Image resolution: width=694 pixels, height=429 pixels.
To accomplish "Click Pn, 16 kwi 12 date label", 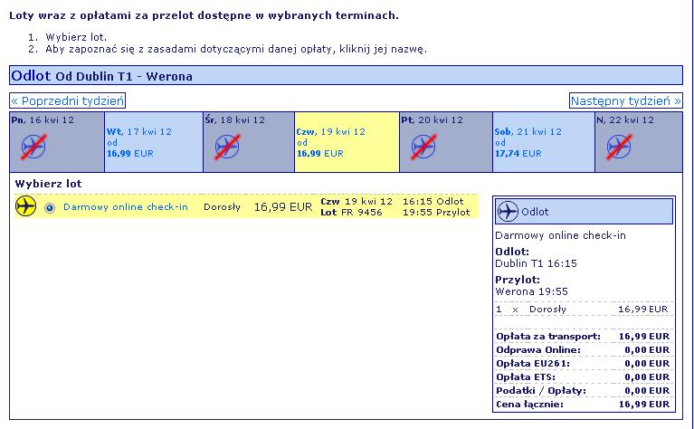I will (43, 120).
